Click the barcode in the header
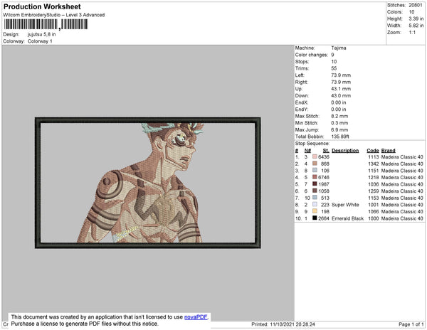The height and width of the screenshot is (330, 427). pyautogui.click(x=46, y=24)
